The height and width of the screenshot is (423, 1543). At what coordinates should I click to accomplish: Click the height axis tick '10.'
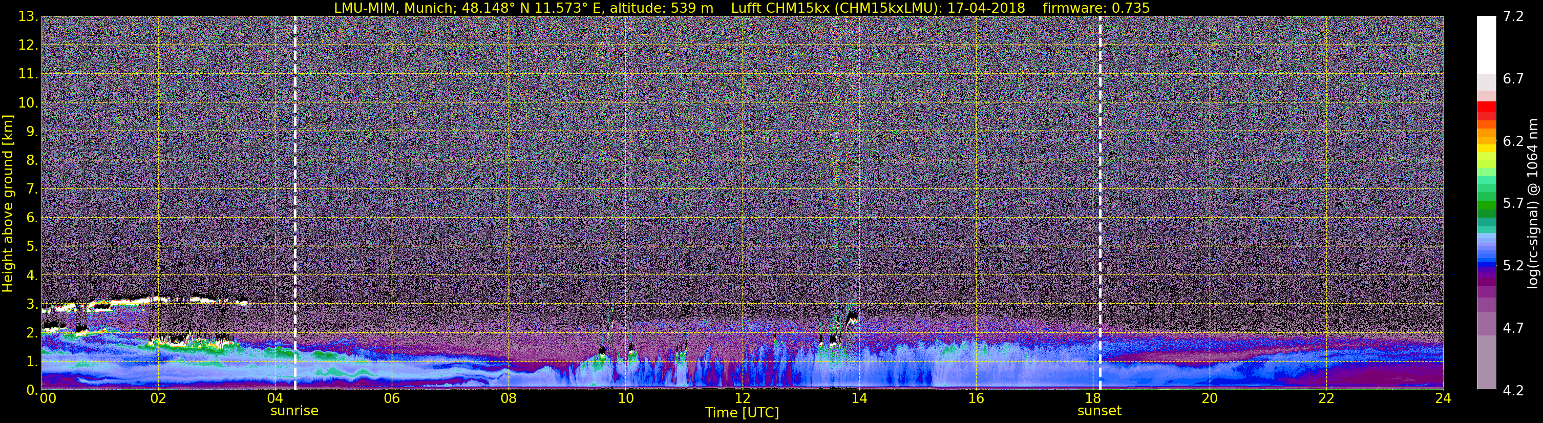pyautogui.click(x=28, y=102)
